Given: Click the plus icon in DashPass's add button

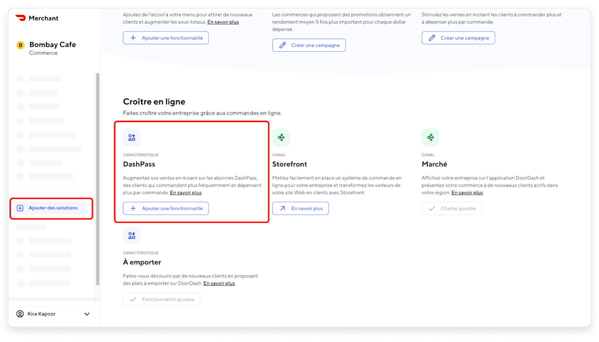Looking at the screenshot, I should point(133,208).
